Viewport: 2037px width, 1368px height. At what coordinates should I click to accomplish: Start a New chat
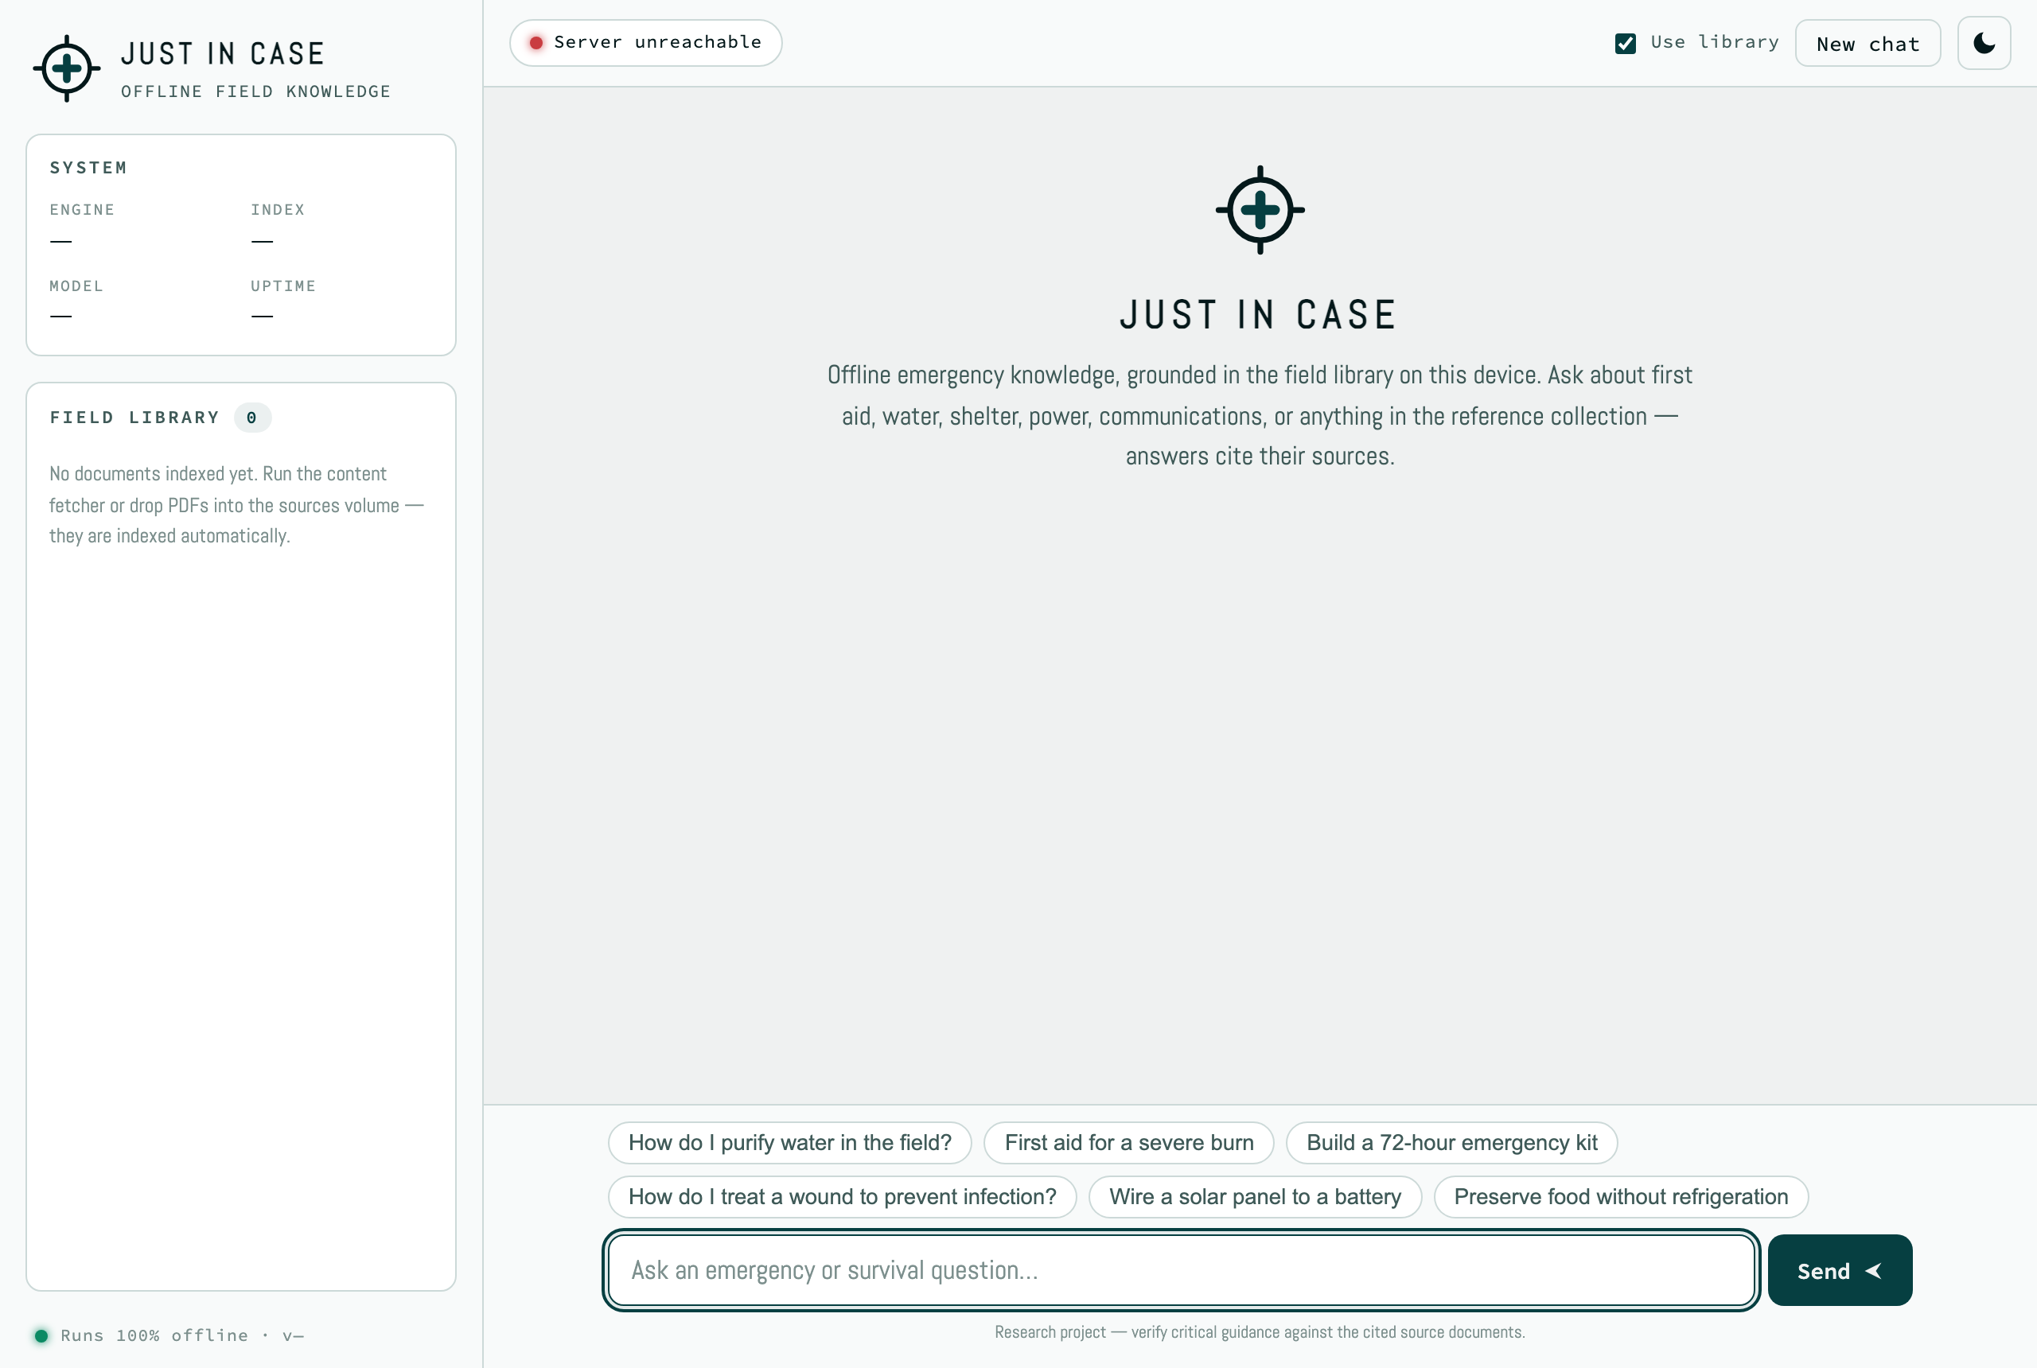1868,44
